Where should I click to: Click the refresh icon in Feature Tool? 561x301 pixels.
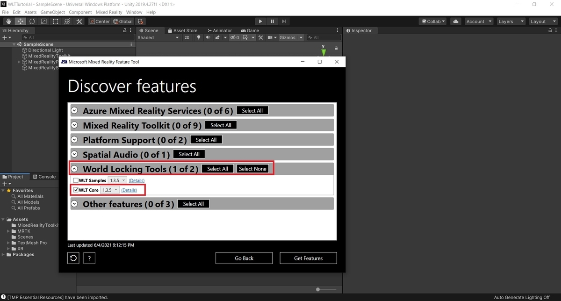tap(73, 258)
